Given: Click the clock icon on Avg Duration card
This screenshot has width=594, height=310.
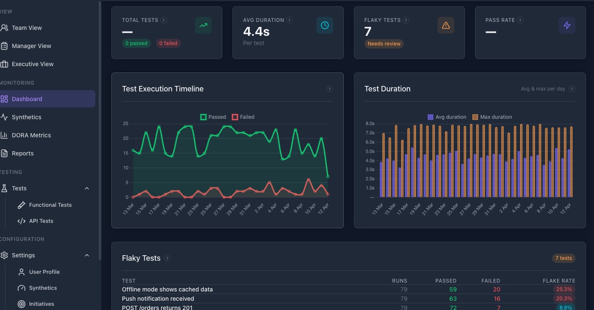Looking at the screenshot, I should pyautogui.click(x=325, y=25).
